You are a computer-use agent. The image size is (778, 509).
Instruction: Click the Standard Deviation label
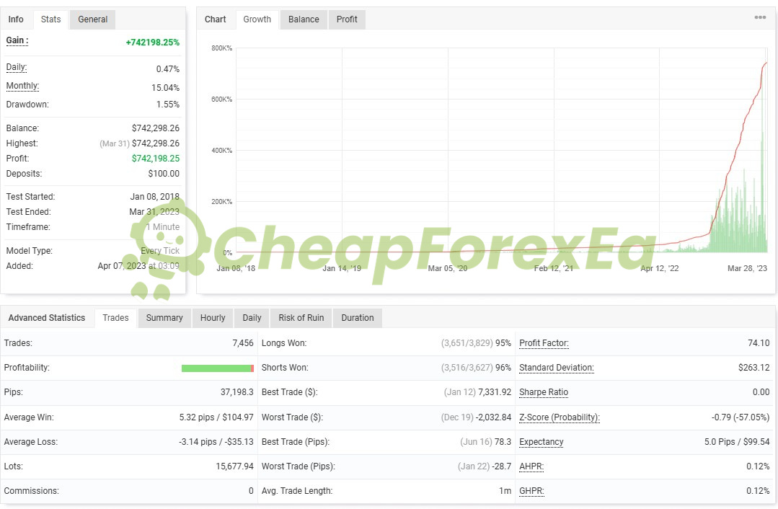point(556,368)
